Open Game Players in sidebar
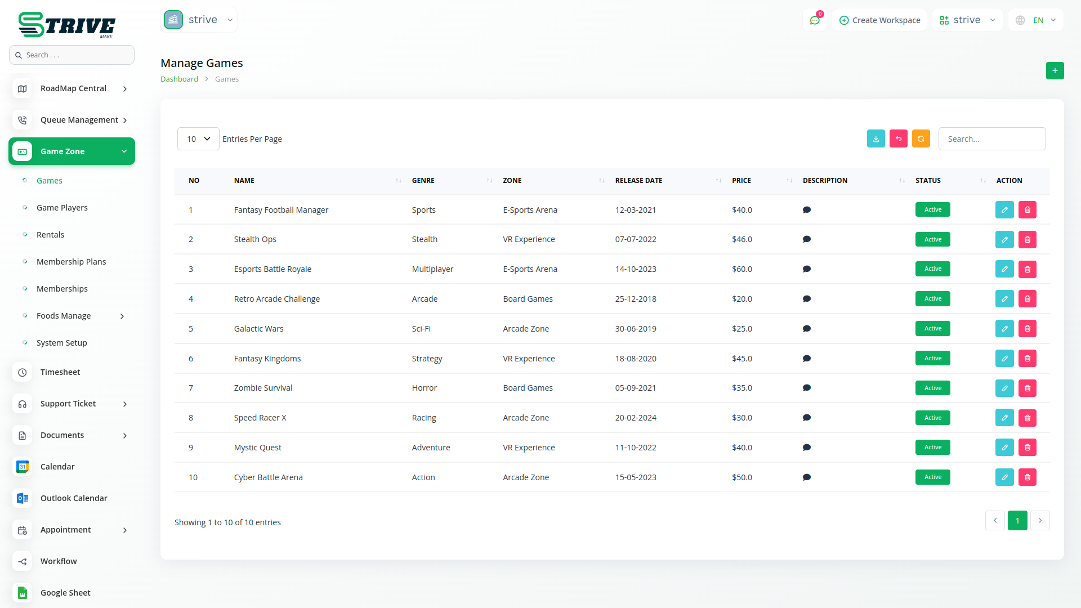This screenshot has width=1081, height=608. coord(62,208)
